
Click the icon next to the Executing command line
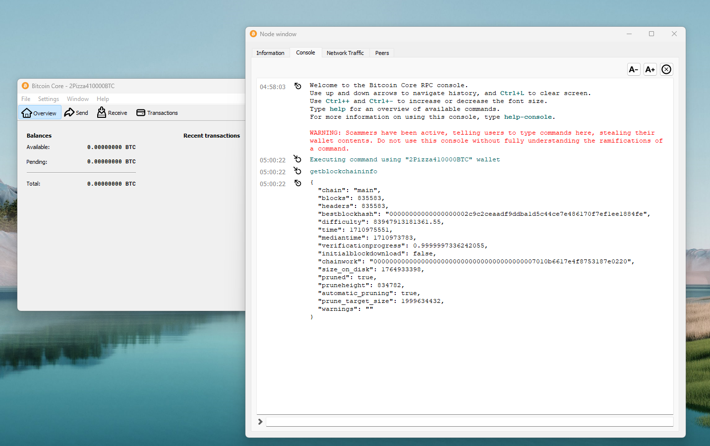coord(297,159)
